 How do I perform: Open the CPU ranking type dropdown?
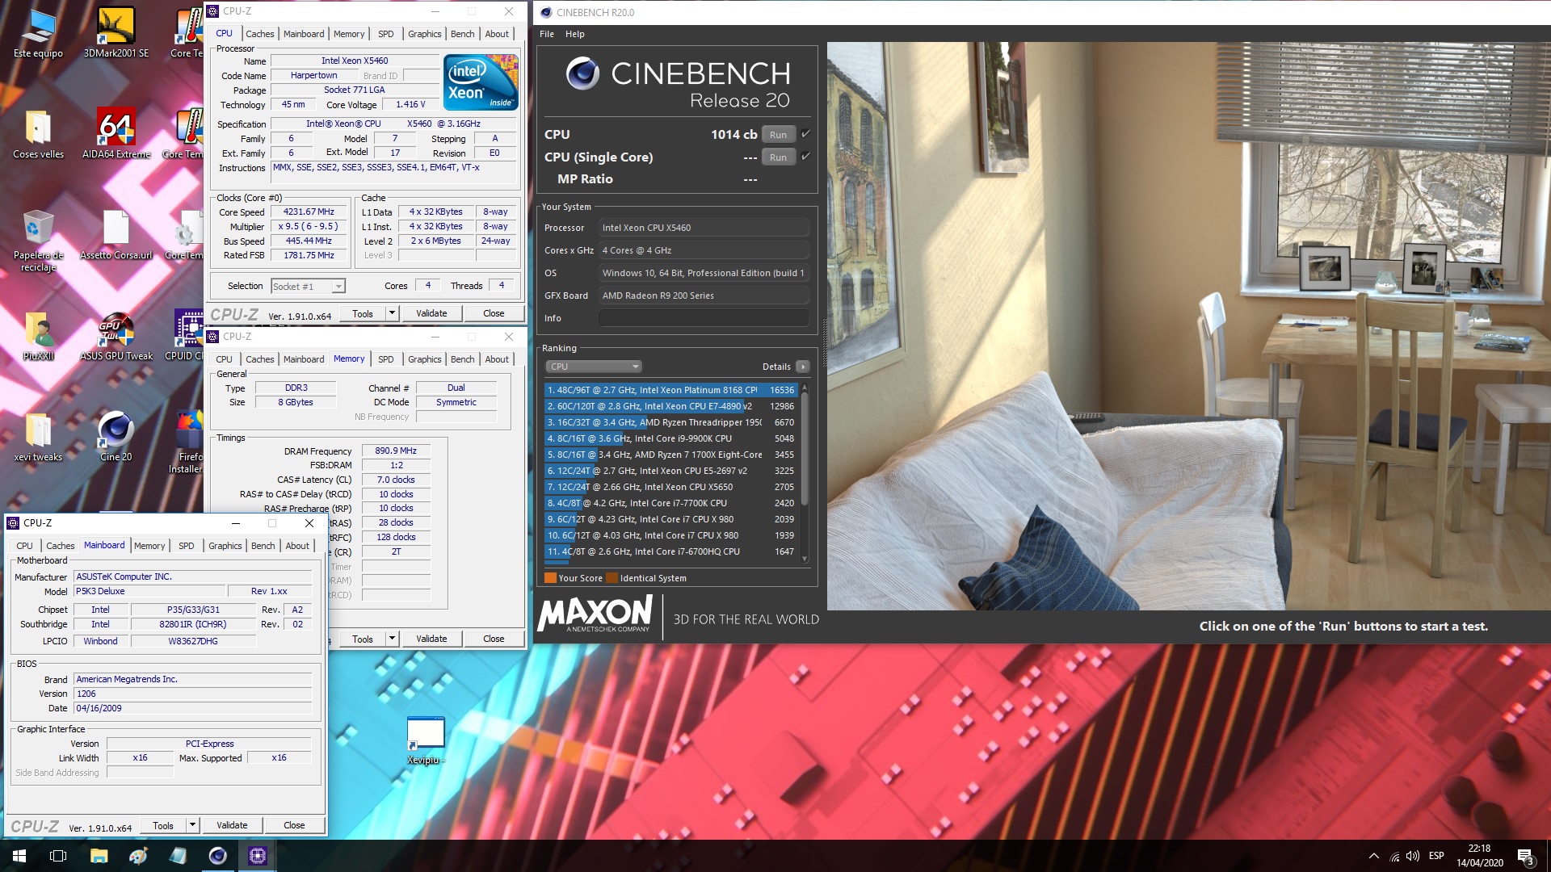(594, 367)
